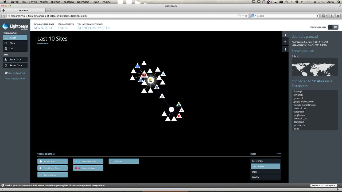Click the triangle node with blue-green logo

179,104
